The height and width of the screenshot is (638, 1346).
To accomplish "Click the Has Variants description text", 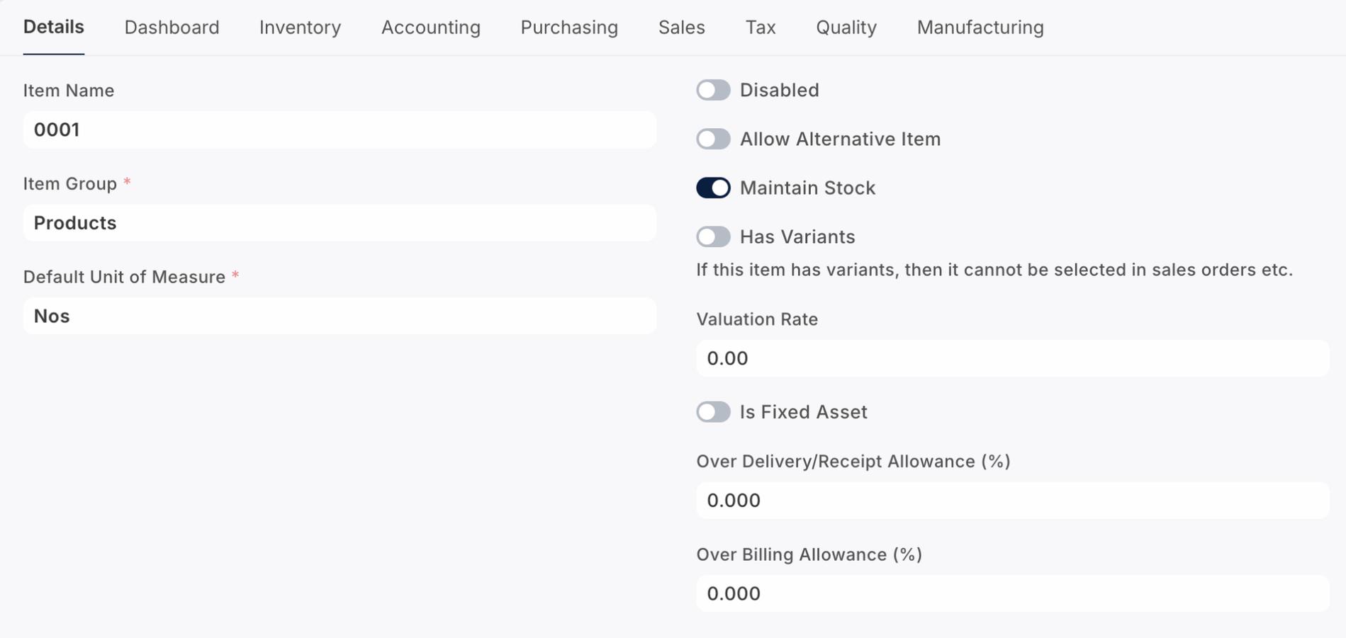I will pos(994,270).
